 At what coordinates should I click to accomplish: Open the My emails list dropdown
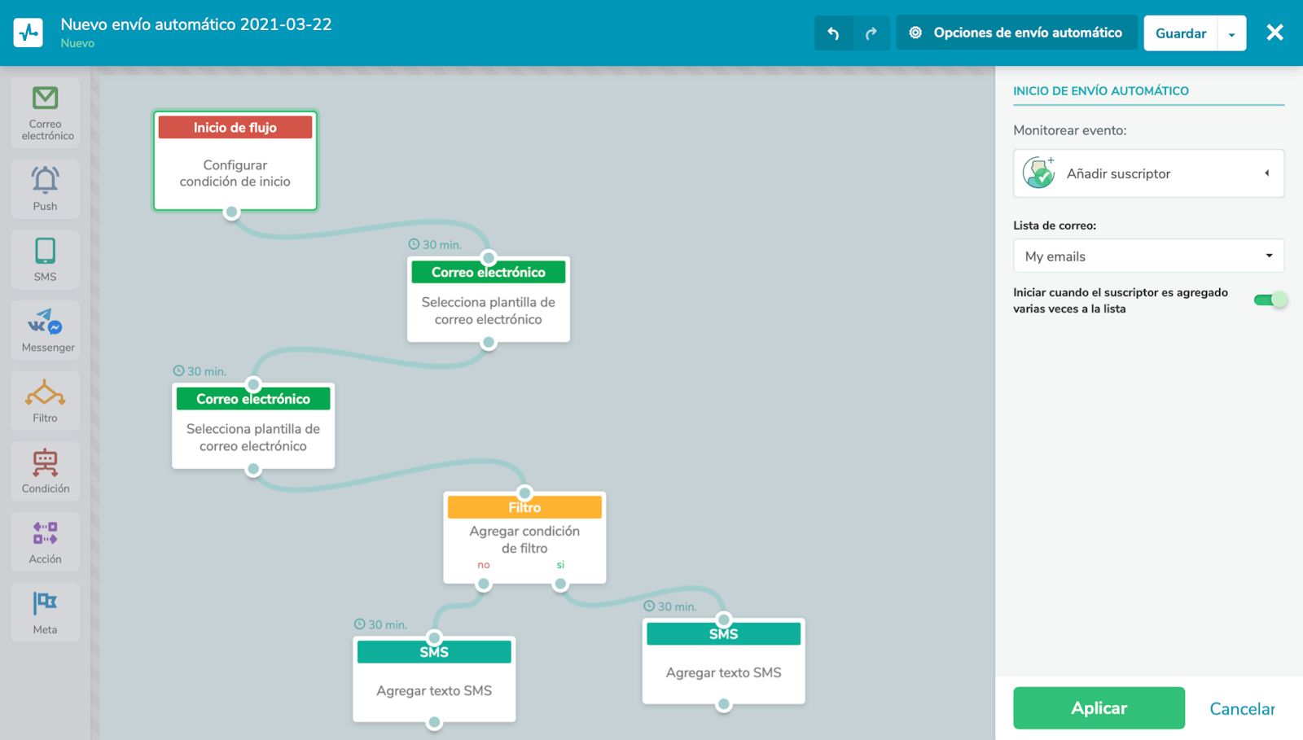[x=1147, y=256]
